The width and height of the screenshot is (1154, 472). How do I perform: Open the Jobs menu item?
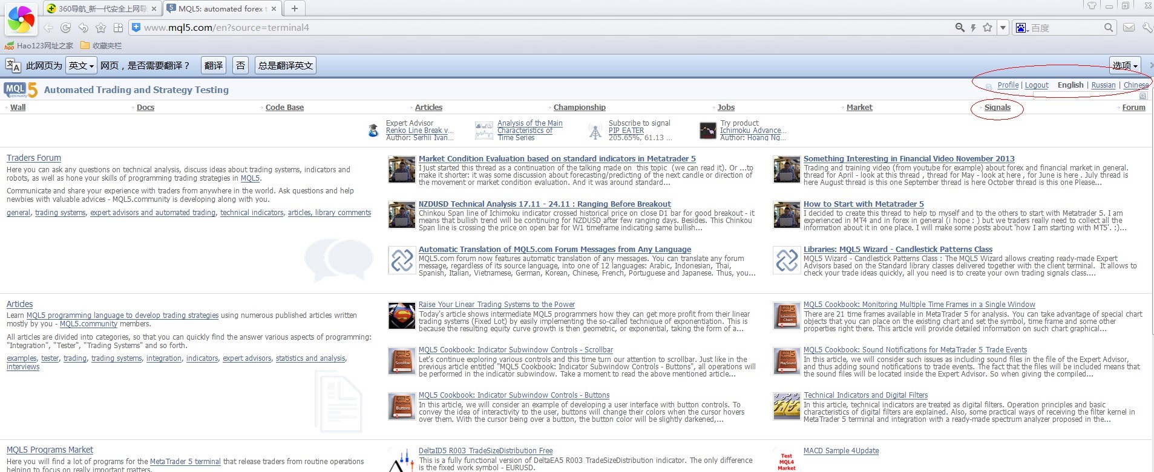[x=726, y=108]
